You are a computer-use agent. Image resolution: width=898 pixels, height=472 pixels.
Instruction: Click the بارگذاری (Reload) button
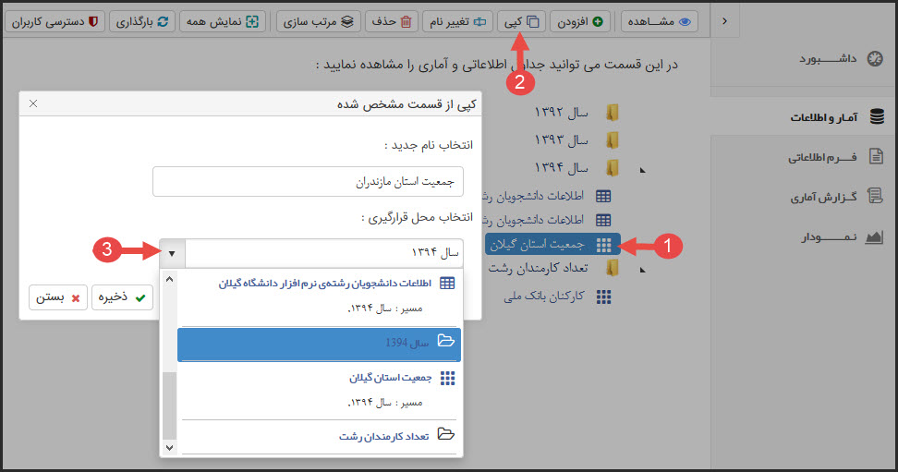142,20
